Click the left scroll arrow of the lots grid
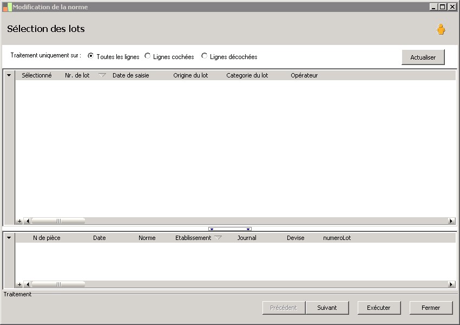This screenshot has height=325, width=460. coord(27,221)
